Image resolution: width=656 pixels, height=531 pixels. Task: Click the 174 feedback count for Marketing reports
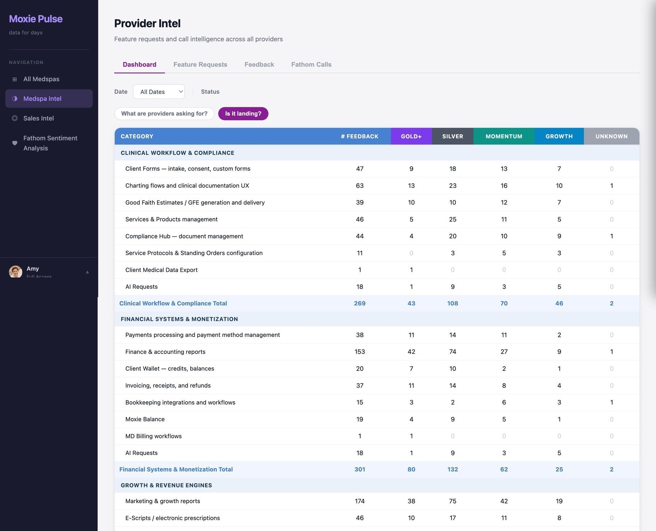point(360,501)
